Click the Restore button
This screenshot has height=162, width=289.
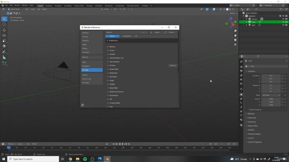click(x=173, y=66)
